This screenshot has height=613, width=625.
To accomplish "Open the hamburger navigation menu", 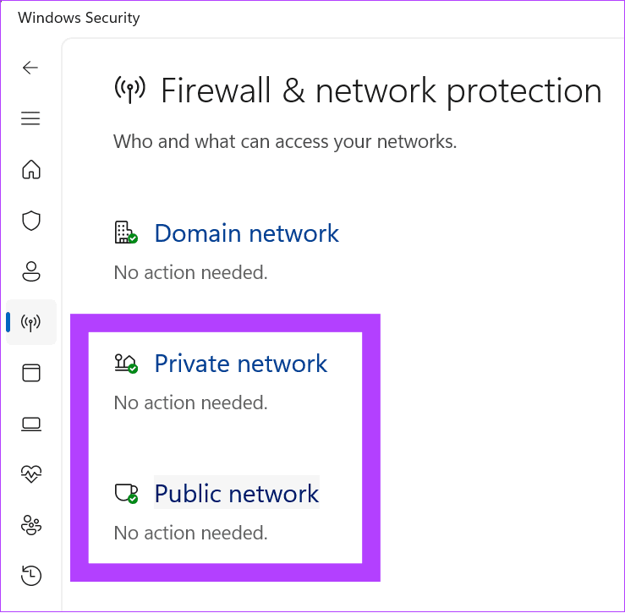I will click(x=31, y=118).
